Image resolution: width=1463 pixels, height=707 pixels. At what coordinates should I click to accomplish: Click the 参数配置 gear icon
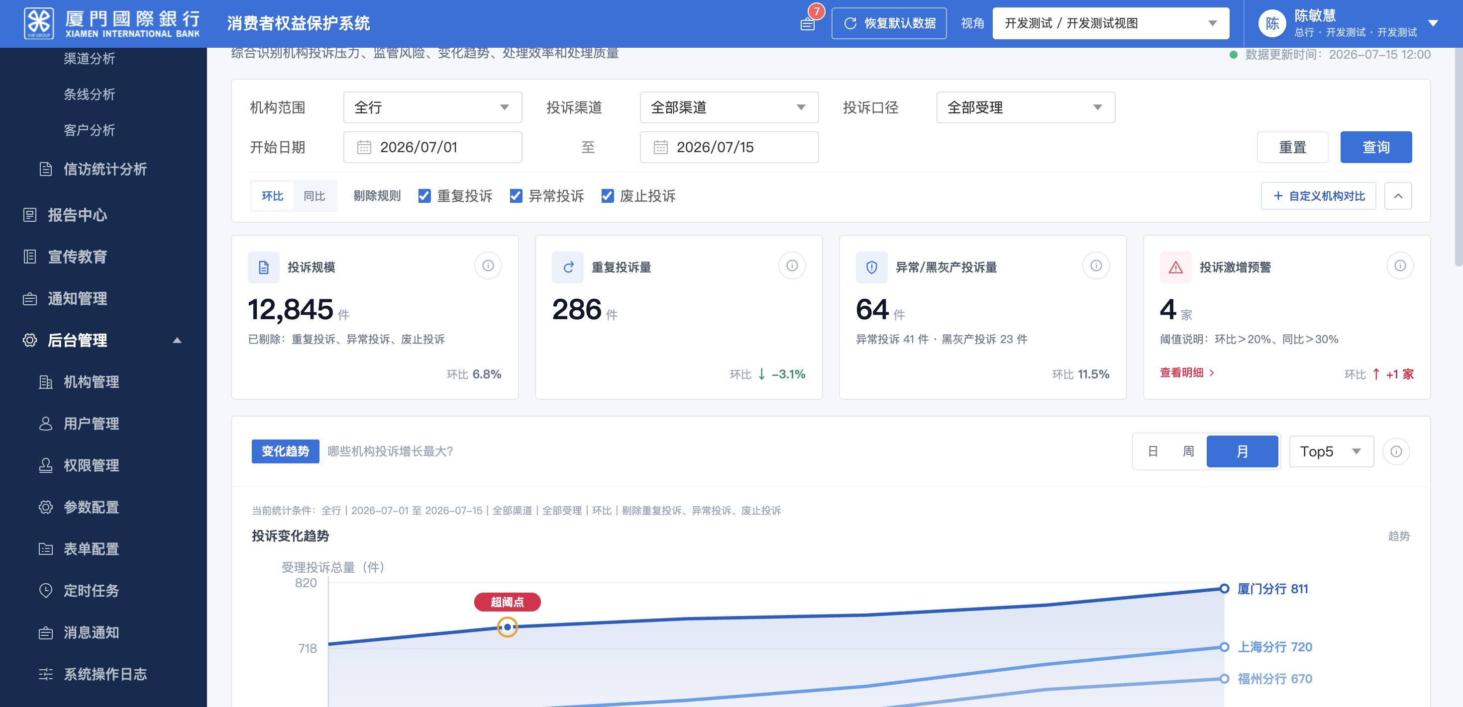point(45,507)
